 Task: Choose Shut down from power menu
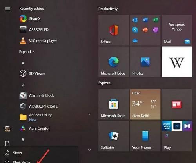pos(39,161)
